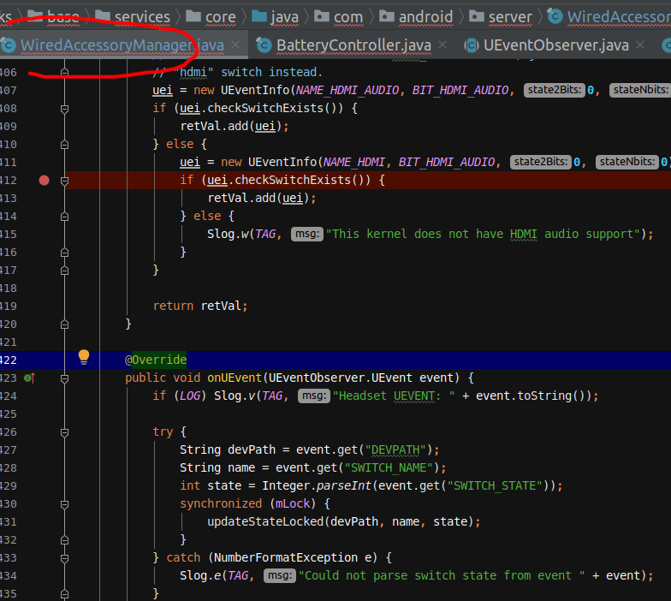Click the services breadcrumb folder icon
Image resolution: width=671 pixels, height=601 pixels.
pyautogui.click(x=103, y=16)
